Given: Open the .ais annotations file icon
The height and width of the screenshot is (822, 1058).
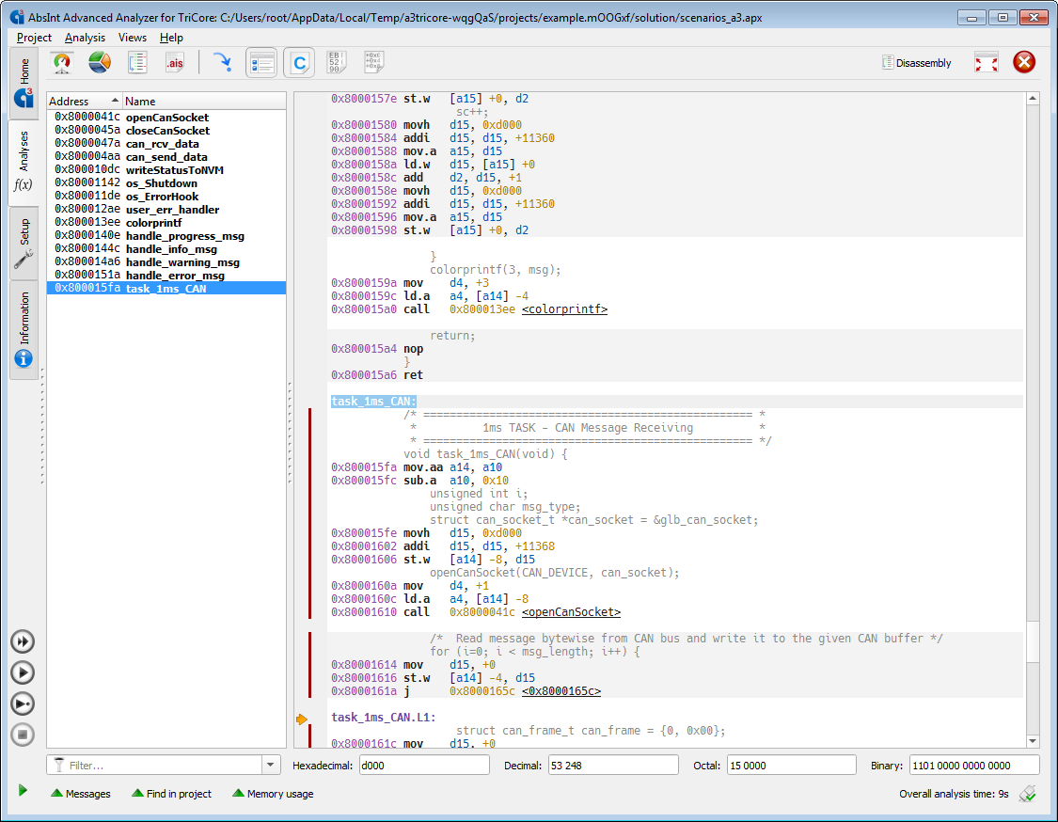Looking at the screenshot, I should (x=175, y=63).
